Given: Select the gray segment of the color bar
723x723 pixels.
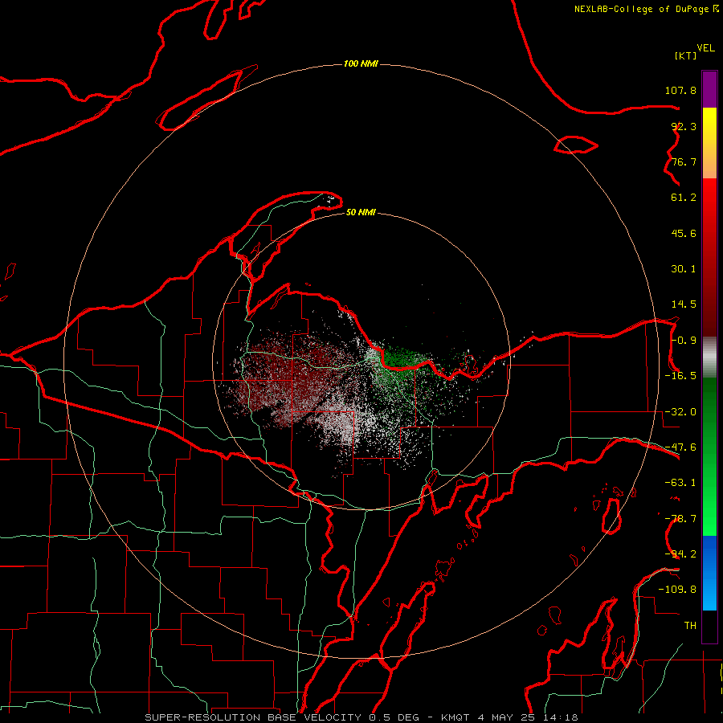Looking at the screenshot, I should [x=709, y=357].
